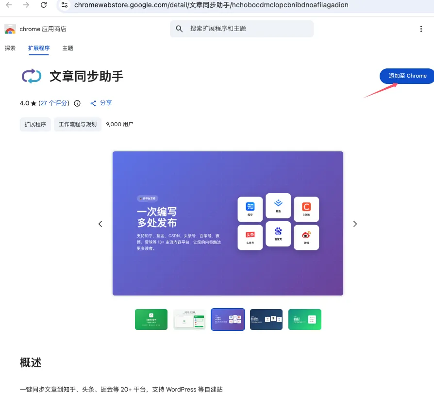Click the main 一次编写多处发布 screenshot image

[228, 223]
